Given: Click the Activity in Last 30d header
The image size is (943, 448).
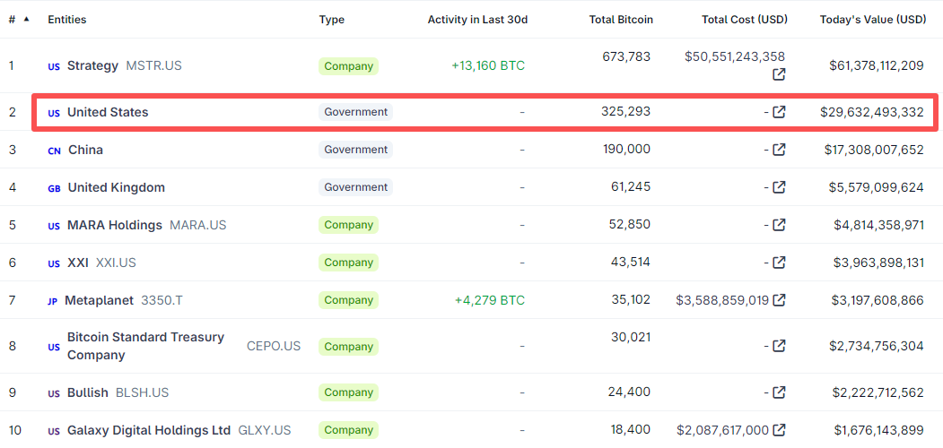Looking at the screenshot, I should (477, 20).
